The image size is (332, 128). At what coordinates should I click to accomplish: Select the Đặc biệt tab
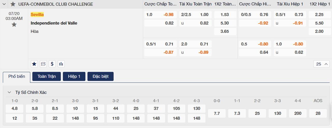tap(100, 76)
